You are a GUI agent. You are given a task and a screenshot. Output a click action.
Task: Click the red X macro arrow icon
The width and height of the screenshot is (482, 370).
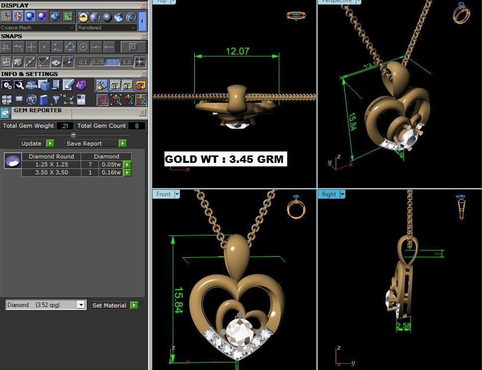(141, 85)
